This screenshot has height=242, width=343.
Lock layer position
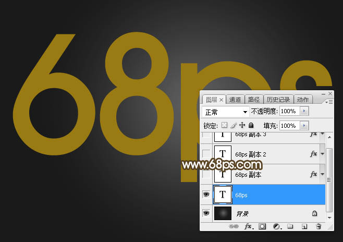(x=242, y=125)
